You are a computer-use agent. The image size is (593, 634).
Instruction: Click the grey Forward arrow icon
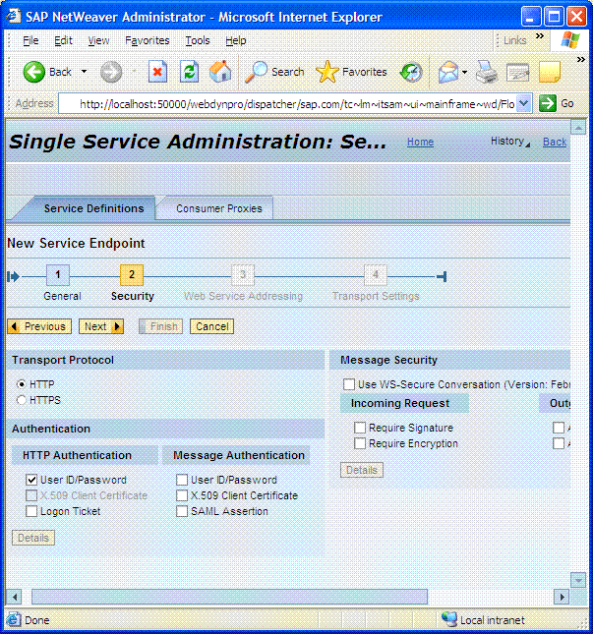point(111,72)
